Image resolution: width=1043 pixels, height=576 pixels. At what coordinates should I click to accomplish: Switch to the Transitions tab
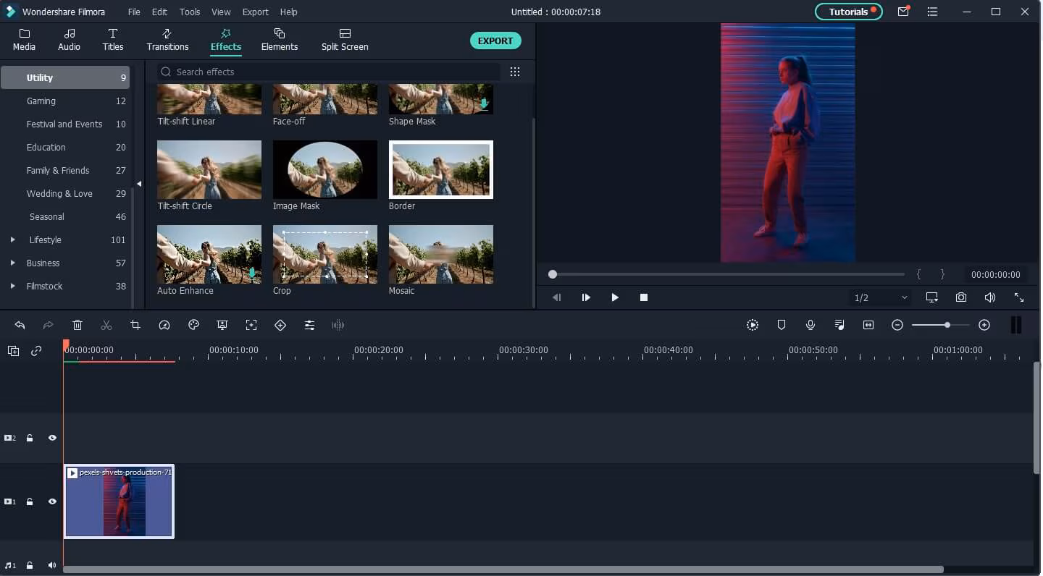click(167, 40)
